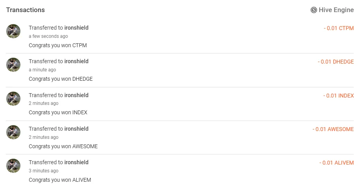Open avatar on the DHEDGE transaction
358x188 pixels.
point(13,65)
